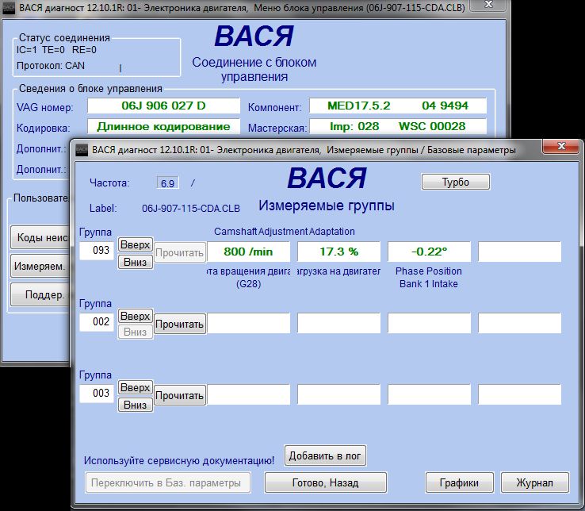Increase group 093 with Вверх button
Screen dimensions: 585x511
[135, 244]
